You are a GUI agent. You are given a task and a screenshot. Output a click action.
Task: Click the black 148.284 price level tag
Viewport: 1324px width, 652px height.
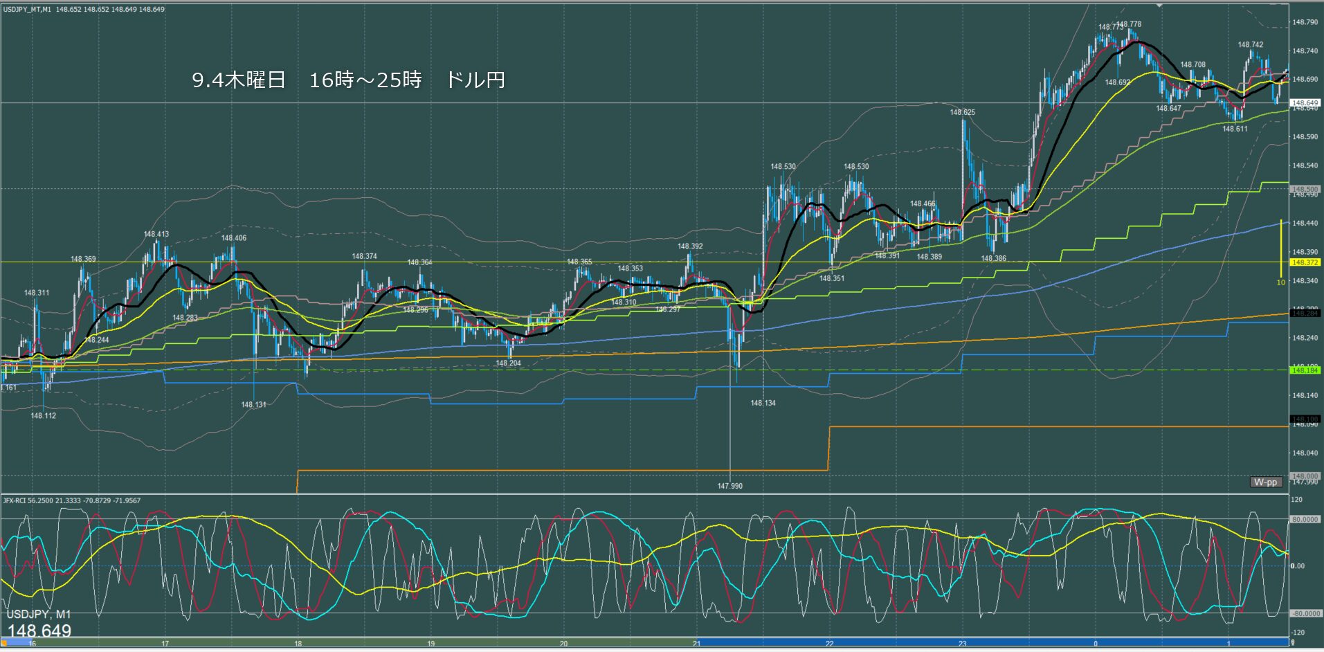pos(1305,314)
